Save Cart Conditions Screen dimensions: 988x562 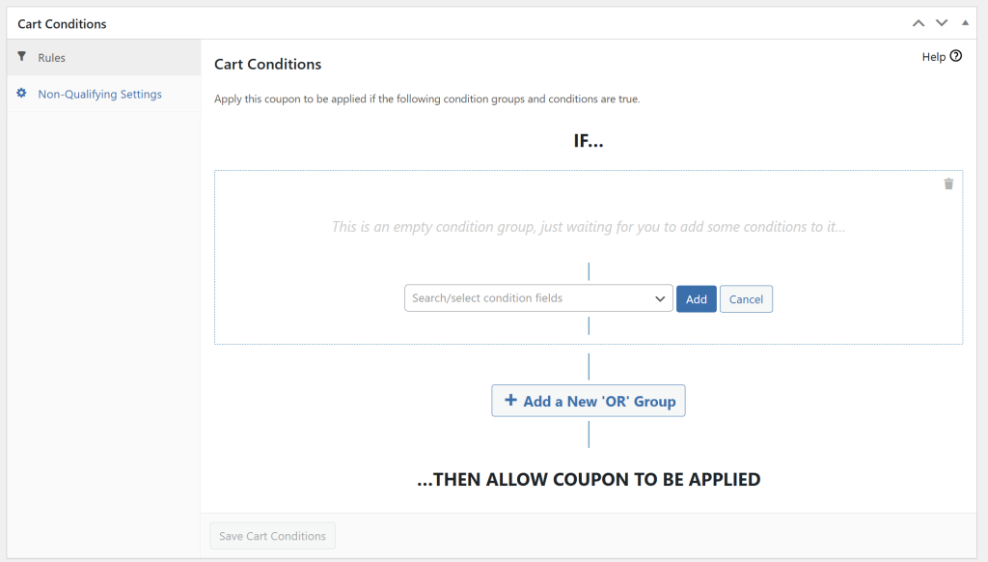coord(272,535)
